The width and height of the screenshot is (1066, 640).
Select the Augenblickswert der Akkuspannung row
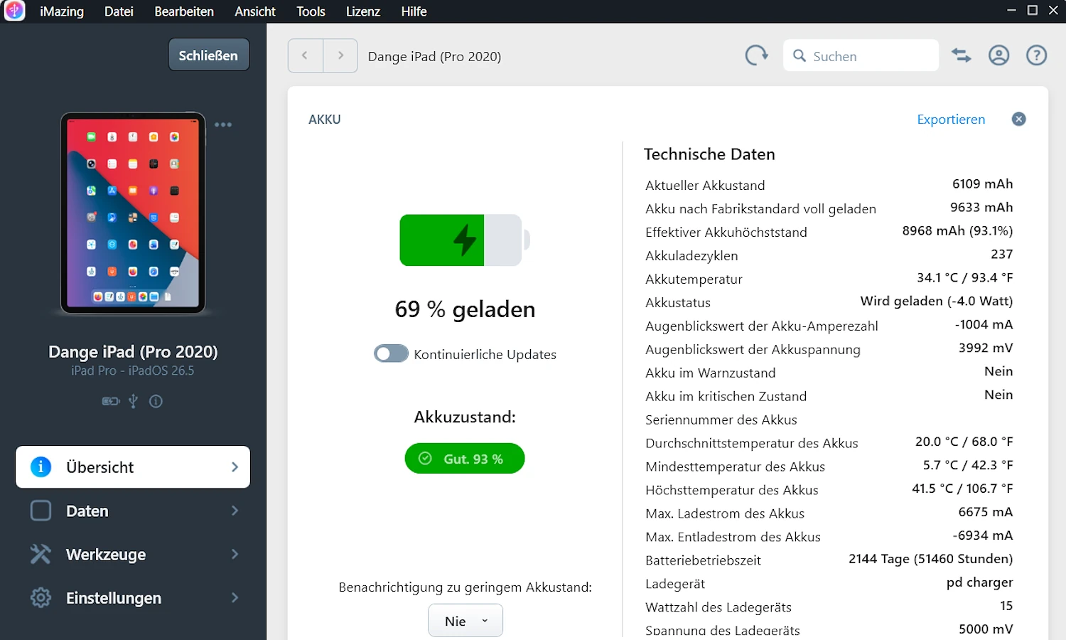(829, 349)
